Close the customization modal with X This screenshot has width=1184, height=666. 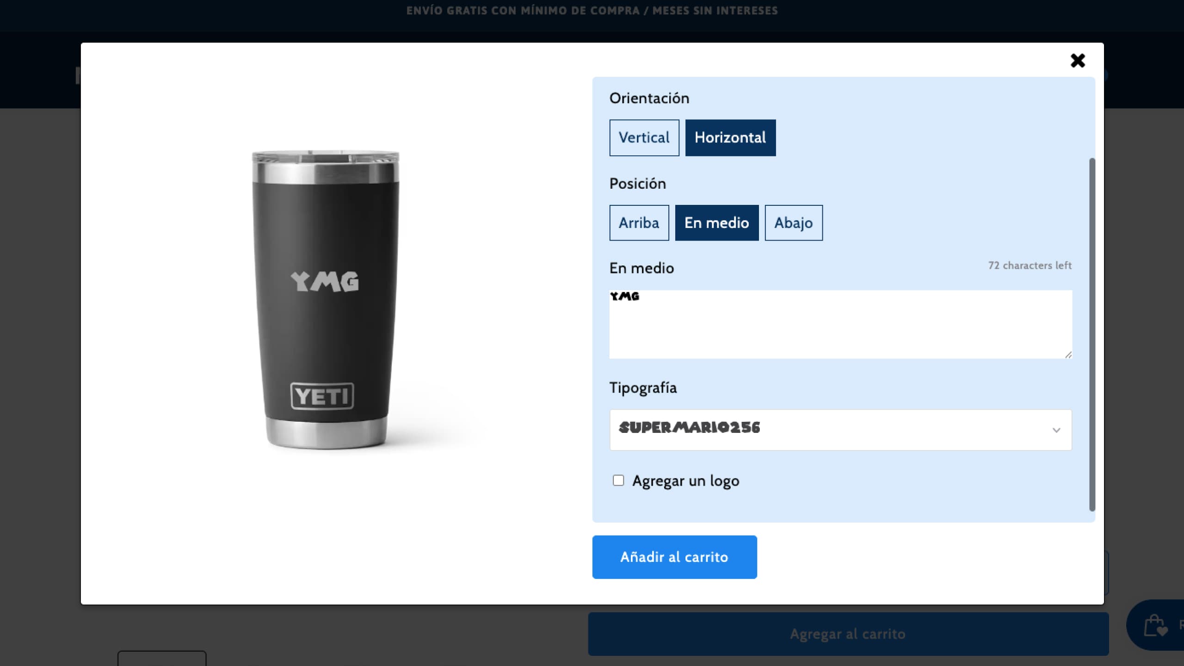click(x=1078, y=61)
